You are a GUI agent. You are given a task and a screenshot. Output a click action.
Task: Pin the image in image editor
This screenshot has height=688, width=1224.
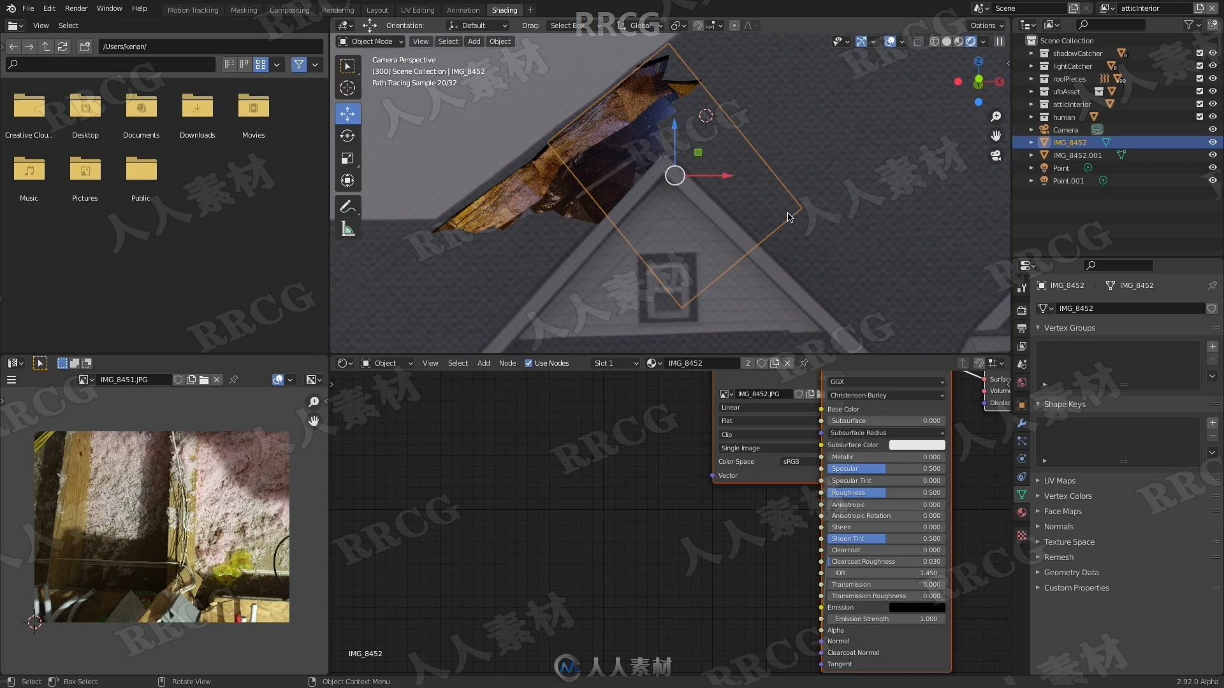tap(233, 380)
